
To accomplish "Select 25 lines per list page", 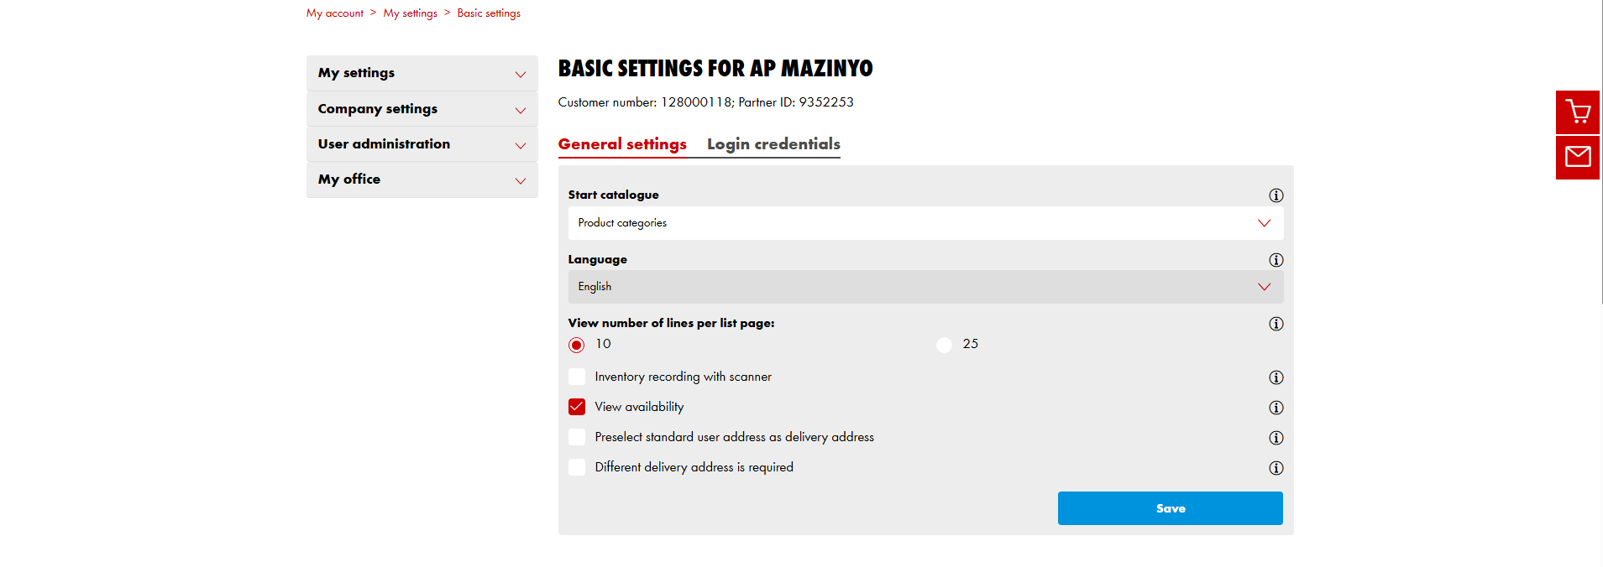I will pos(944,345).
